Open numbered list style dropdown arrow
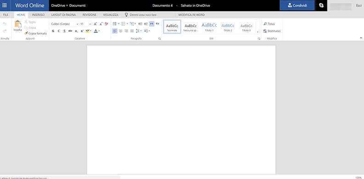 [x=127, y=24]
